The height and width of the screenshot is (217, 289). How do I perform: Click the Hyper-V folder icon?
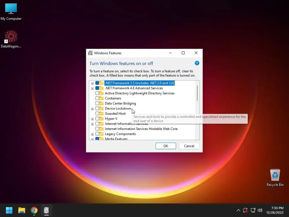[101, 118]
